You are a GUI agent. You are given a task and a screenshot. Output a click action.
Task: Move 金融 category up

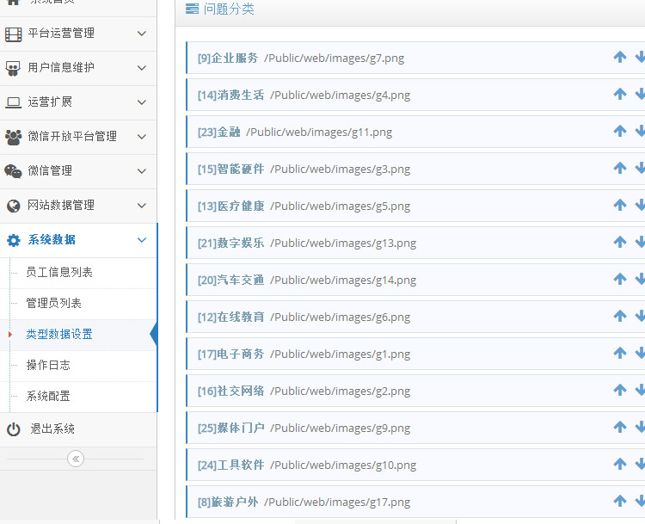click(619, 132)
